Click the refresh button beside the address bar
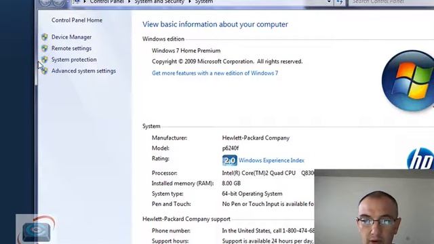 coord(340,2)
